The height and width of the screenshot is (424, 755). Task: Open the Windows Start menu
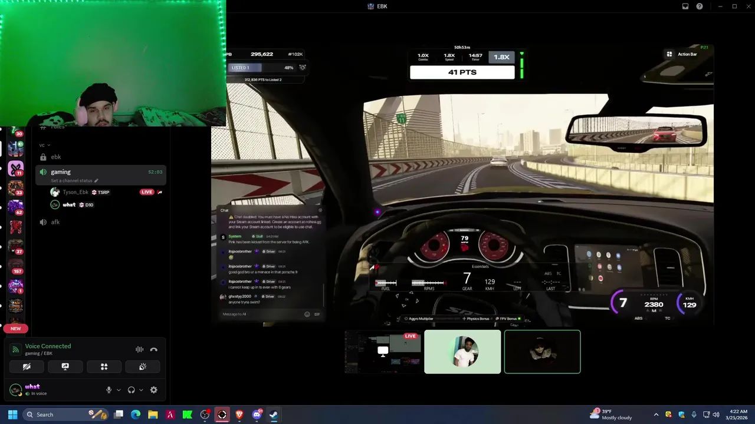click(x=12, y=415)
